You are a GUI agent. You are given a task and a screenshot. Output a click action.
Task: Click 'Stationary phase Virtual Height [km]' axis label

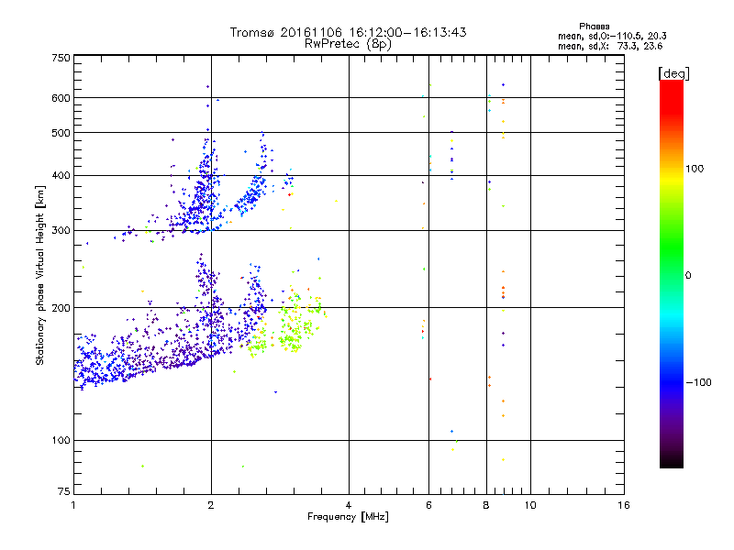pos(40,275)
